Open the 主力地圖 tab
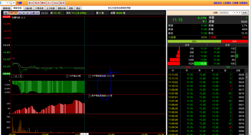 pyautogui.click(x=51, y=8)
